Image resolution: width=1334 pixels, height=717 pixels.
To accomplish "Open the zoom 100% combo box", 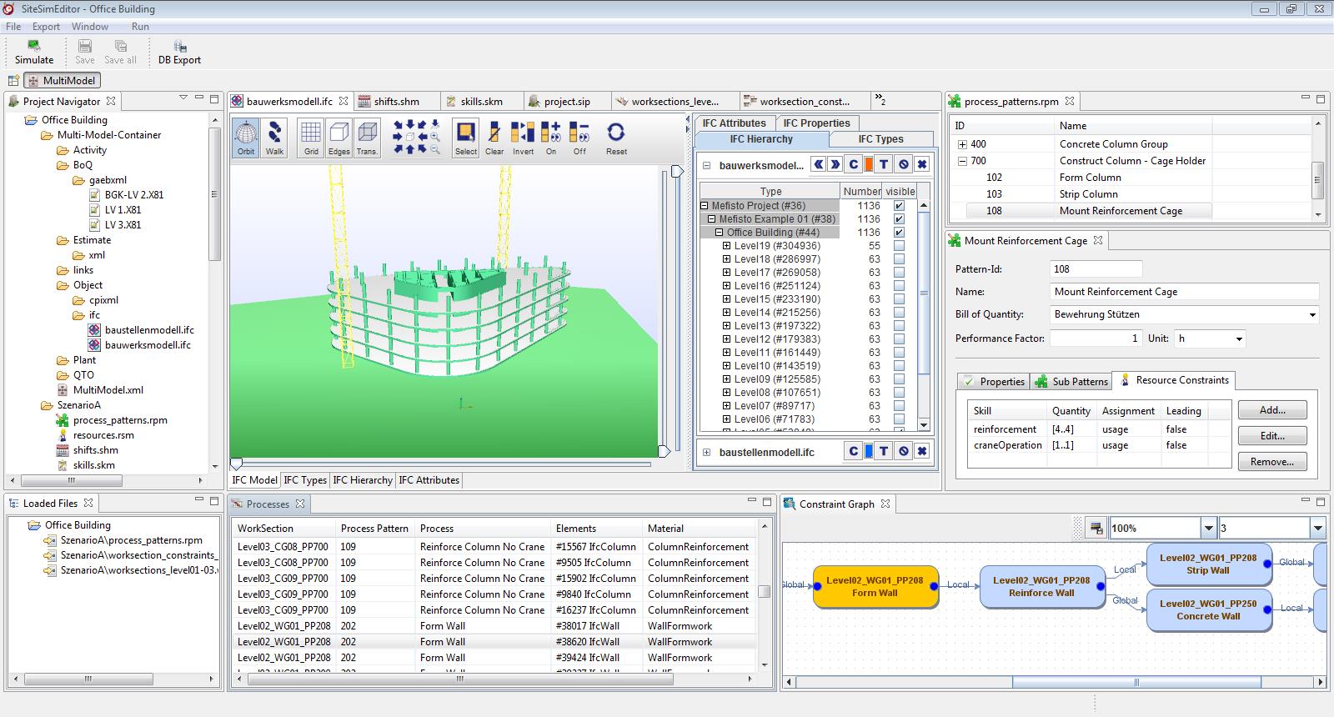I will [1208, 528].
